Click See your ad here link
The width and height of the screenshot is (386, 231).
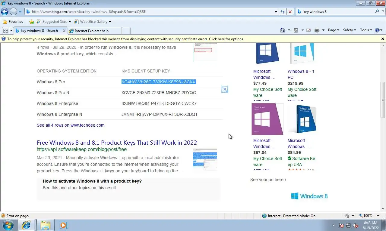268,180
